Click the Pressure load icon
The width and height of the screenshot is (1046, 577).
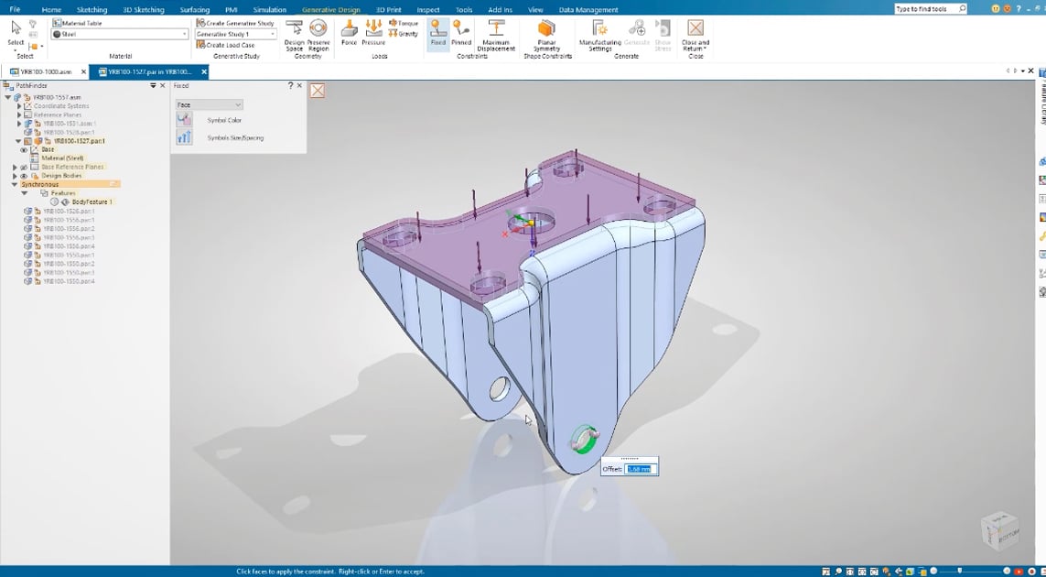373,32
